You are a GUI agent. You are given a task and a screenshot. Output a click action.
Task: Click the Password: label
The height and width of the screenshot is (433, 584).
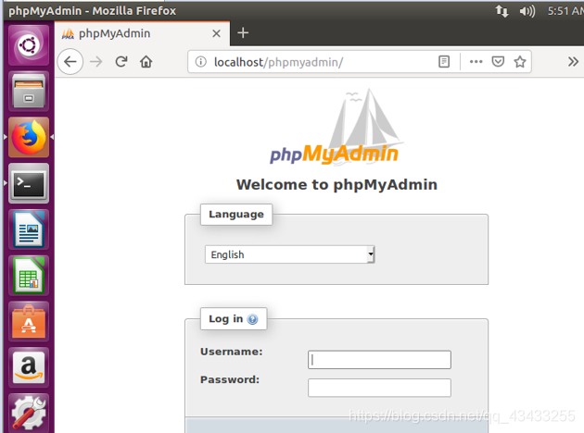[x=230, y=380]
